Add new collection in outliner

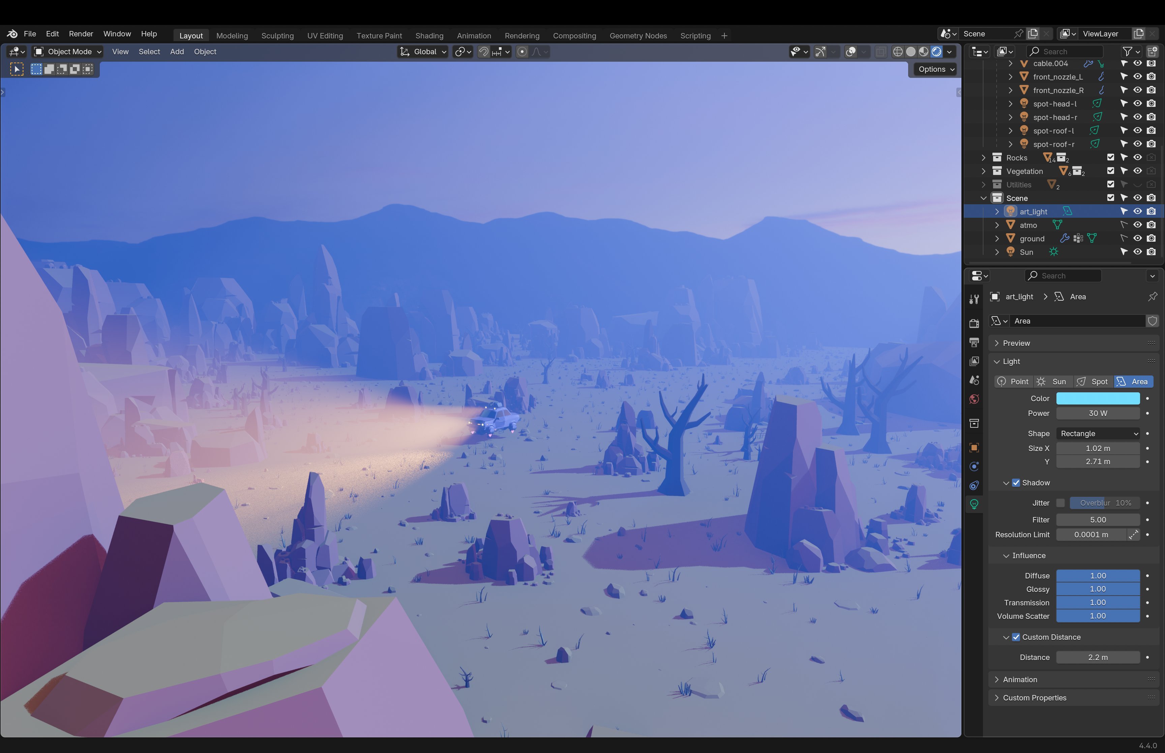point(1152,51)
